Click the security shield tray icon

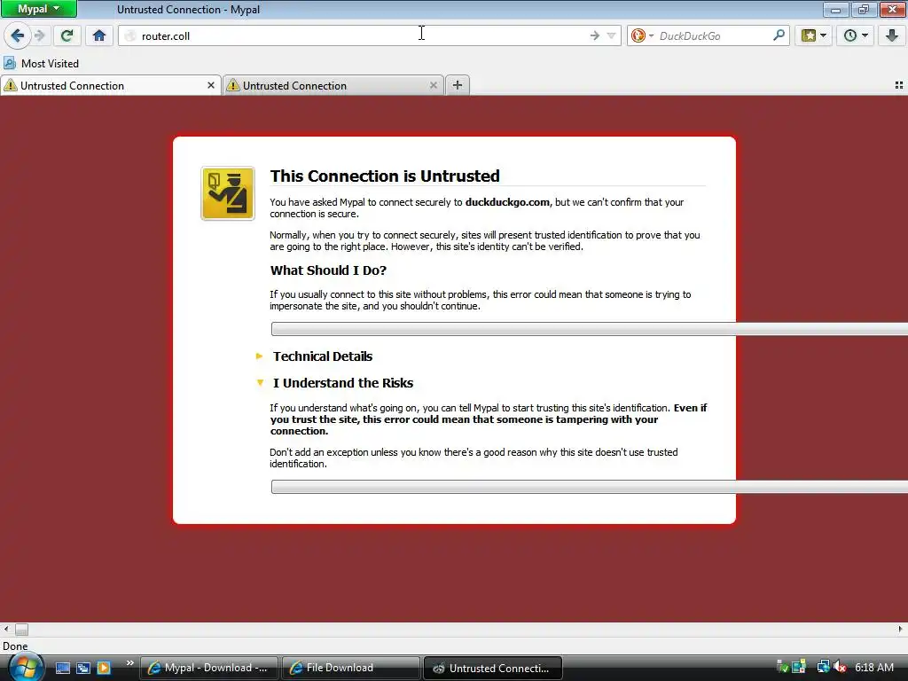pos(782,667)
